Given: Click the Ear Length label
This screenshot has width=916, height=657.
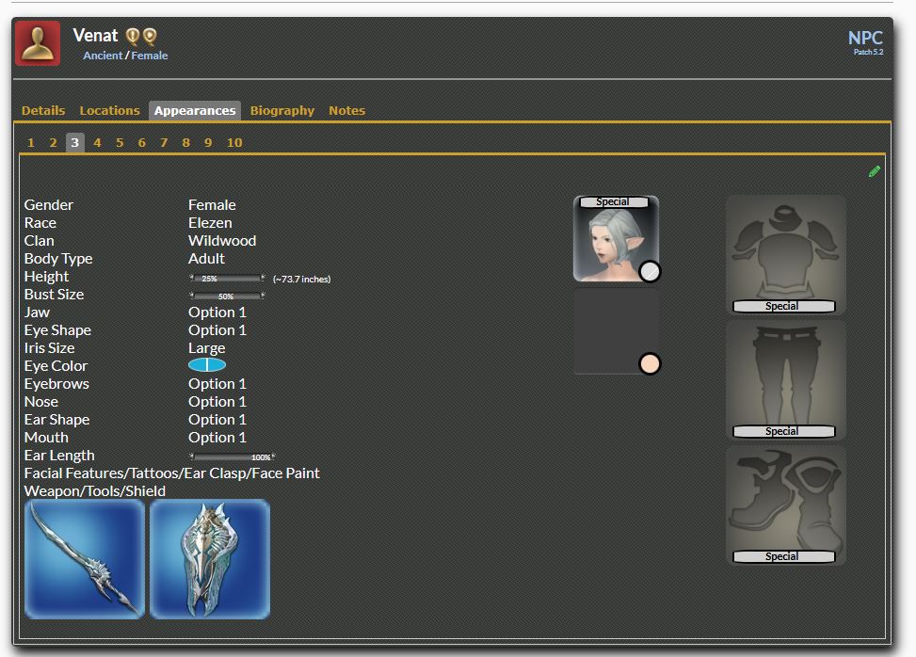Looking at the screenshot, I should tap(59, 456).
